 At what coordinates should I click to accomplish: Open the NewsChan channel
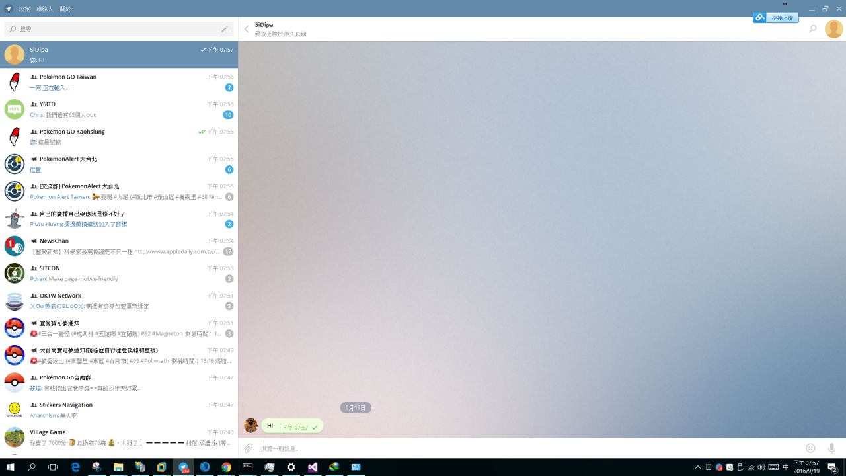[119, 246]
